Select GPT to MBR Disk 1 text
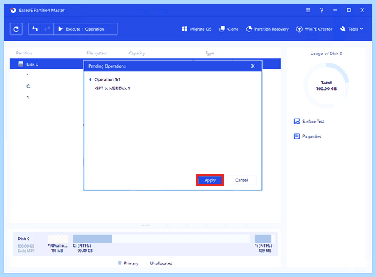Image resolution: width=376 pixels, height=277 pixels. pos(112,88)
